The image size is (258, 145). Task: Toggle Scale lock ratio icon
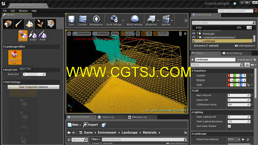248,85
